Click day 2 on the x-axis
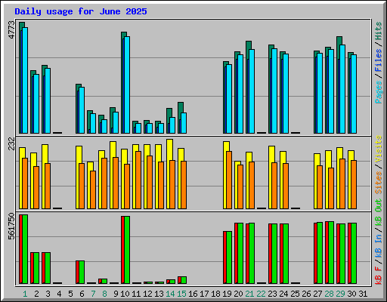Viewport: 387px width, 302px height. [x=36, y=294]
